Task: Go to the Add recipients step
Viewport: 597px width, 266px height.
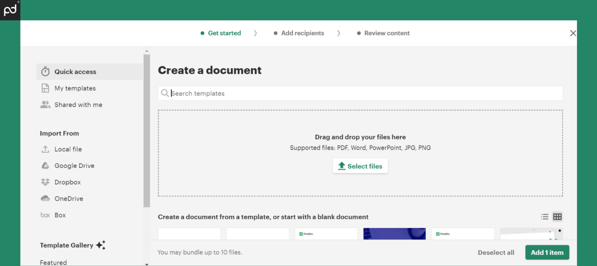Action: (303, 33)
